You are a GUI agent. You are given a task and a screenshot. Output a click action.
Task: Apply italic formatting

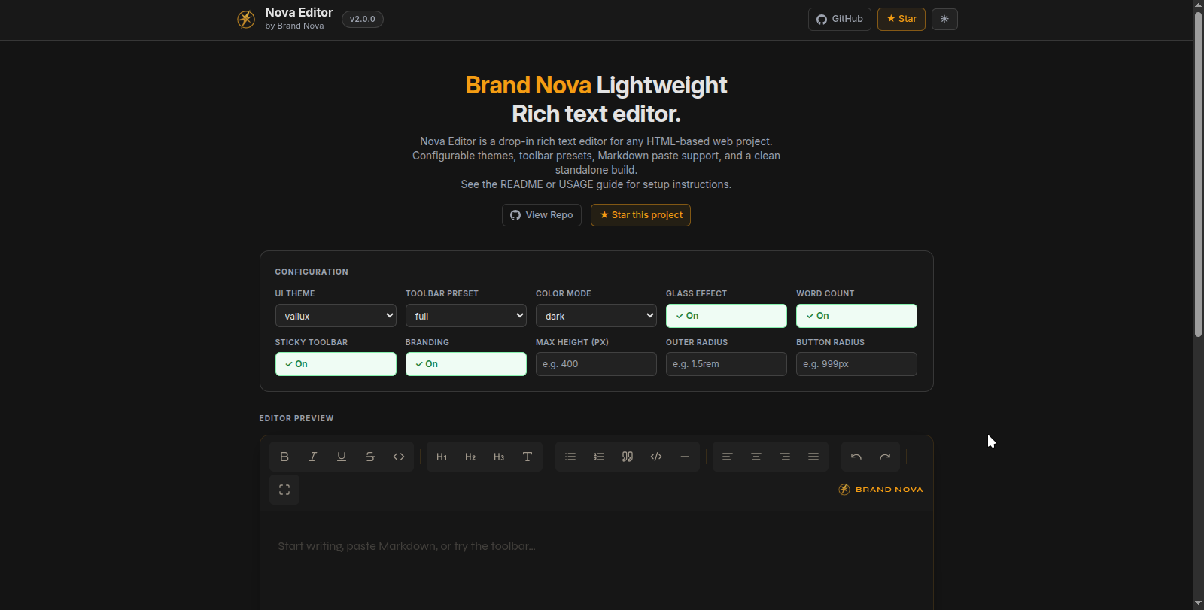coord(313,457)
